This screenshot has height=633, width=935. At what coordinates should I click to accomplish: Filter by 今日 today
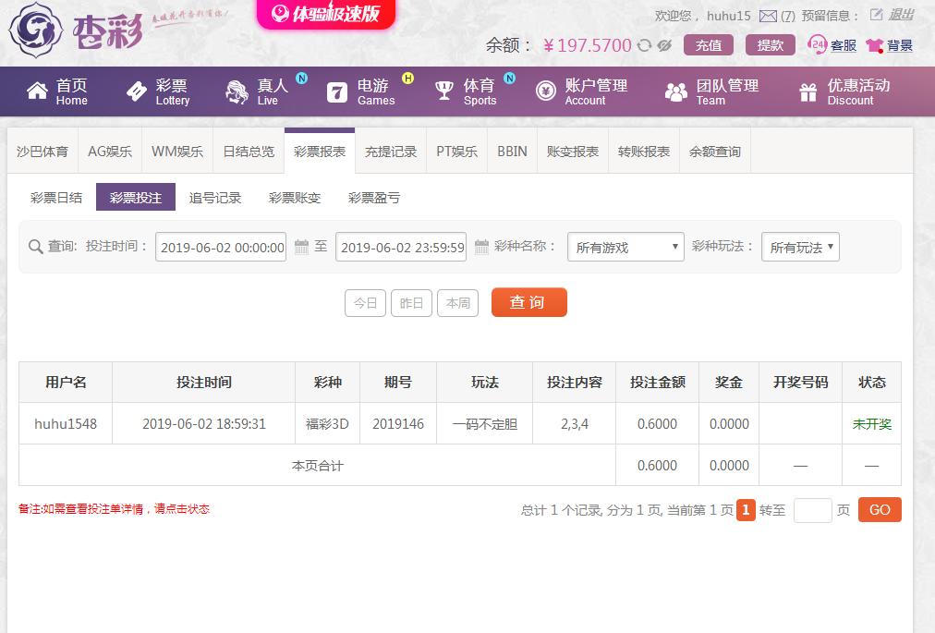click(x=365, y=303)
